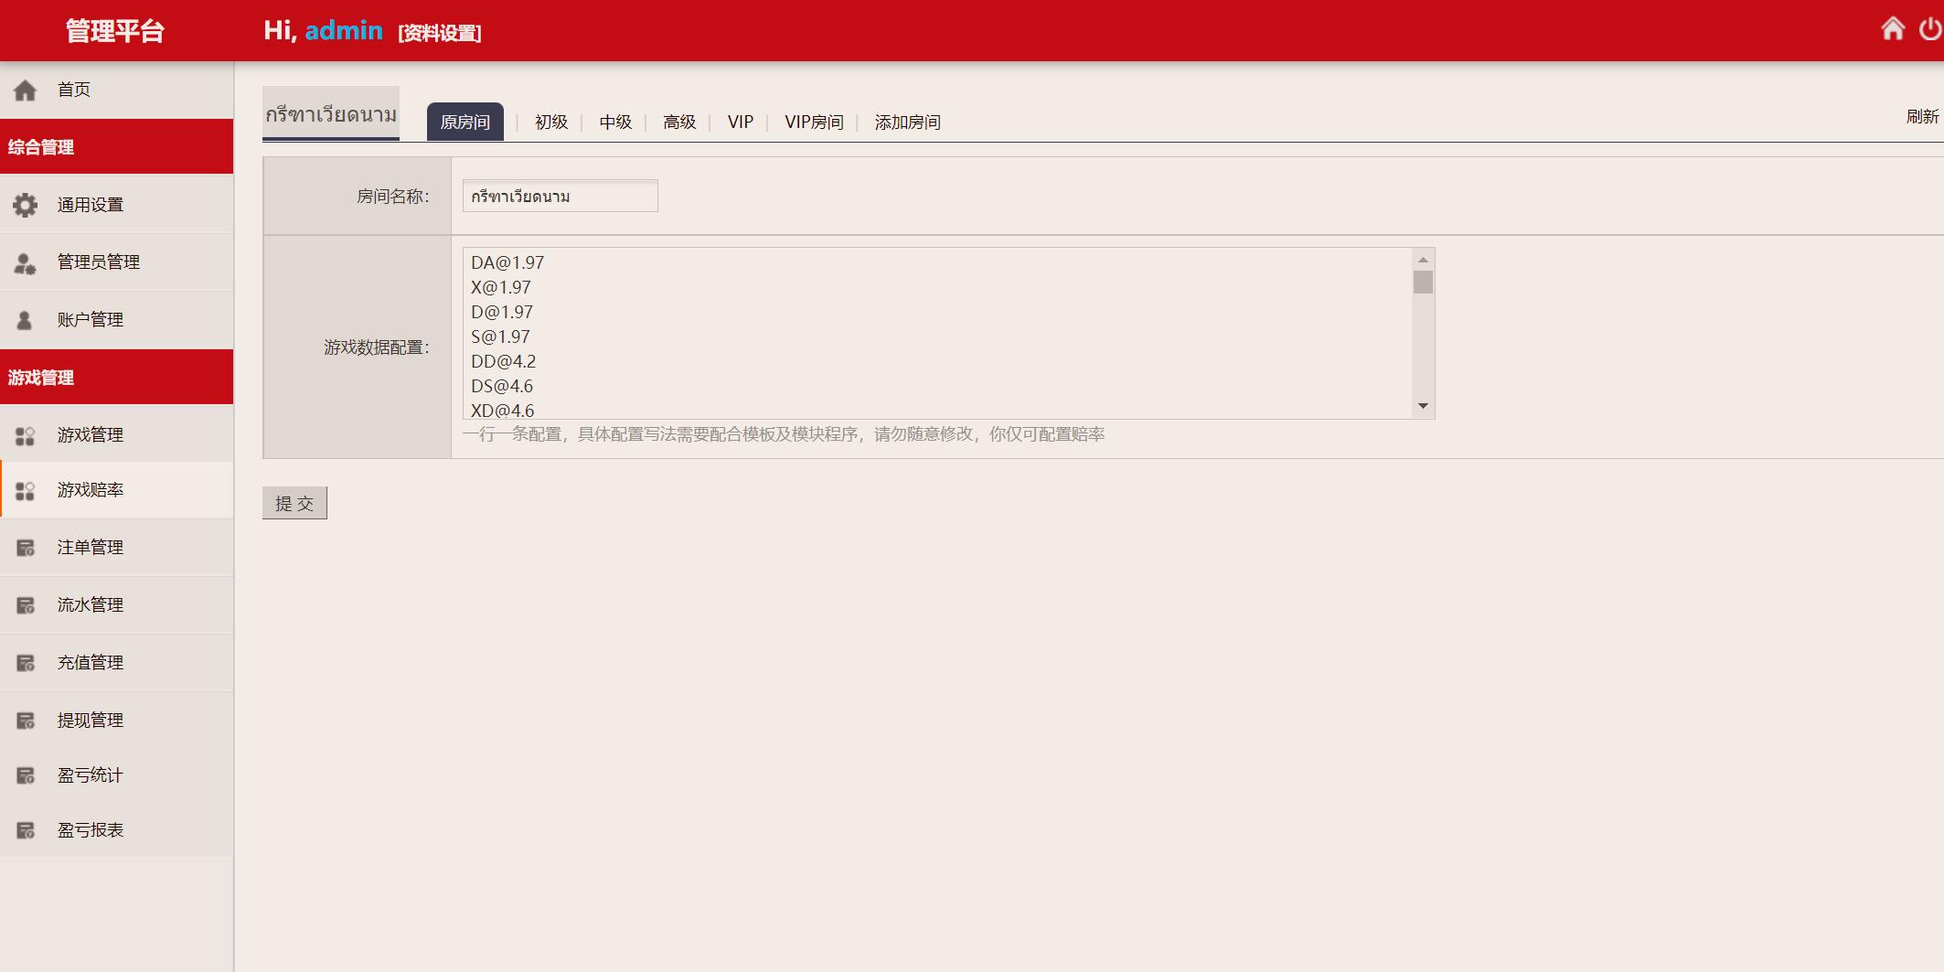Click the admin username in header
This screenshot has height=972, width=1944.
[344, 30]
